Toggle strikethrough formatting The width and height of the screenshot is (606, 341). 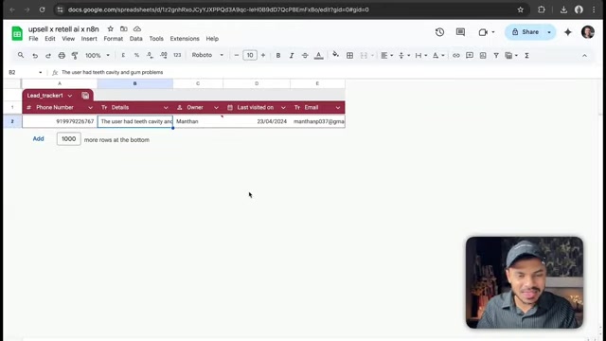(x=305, y=56)
